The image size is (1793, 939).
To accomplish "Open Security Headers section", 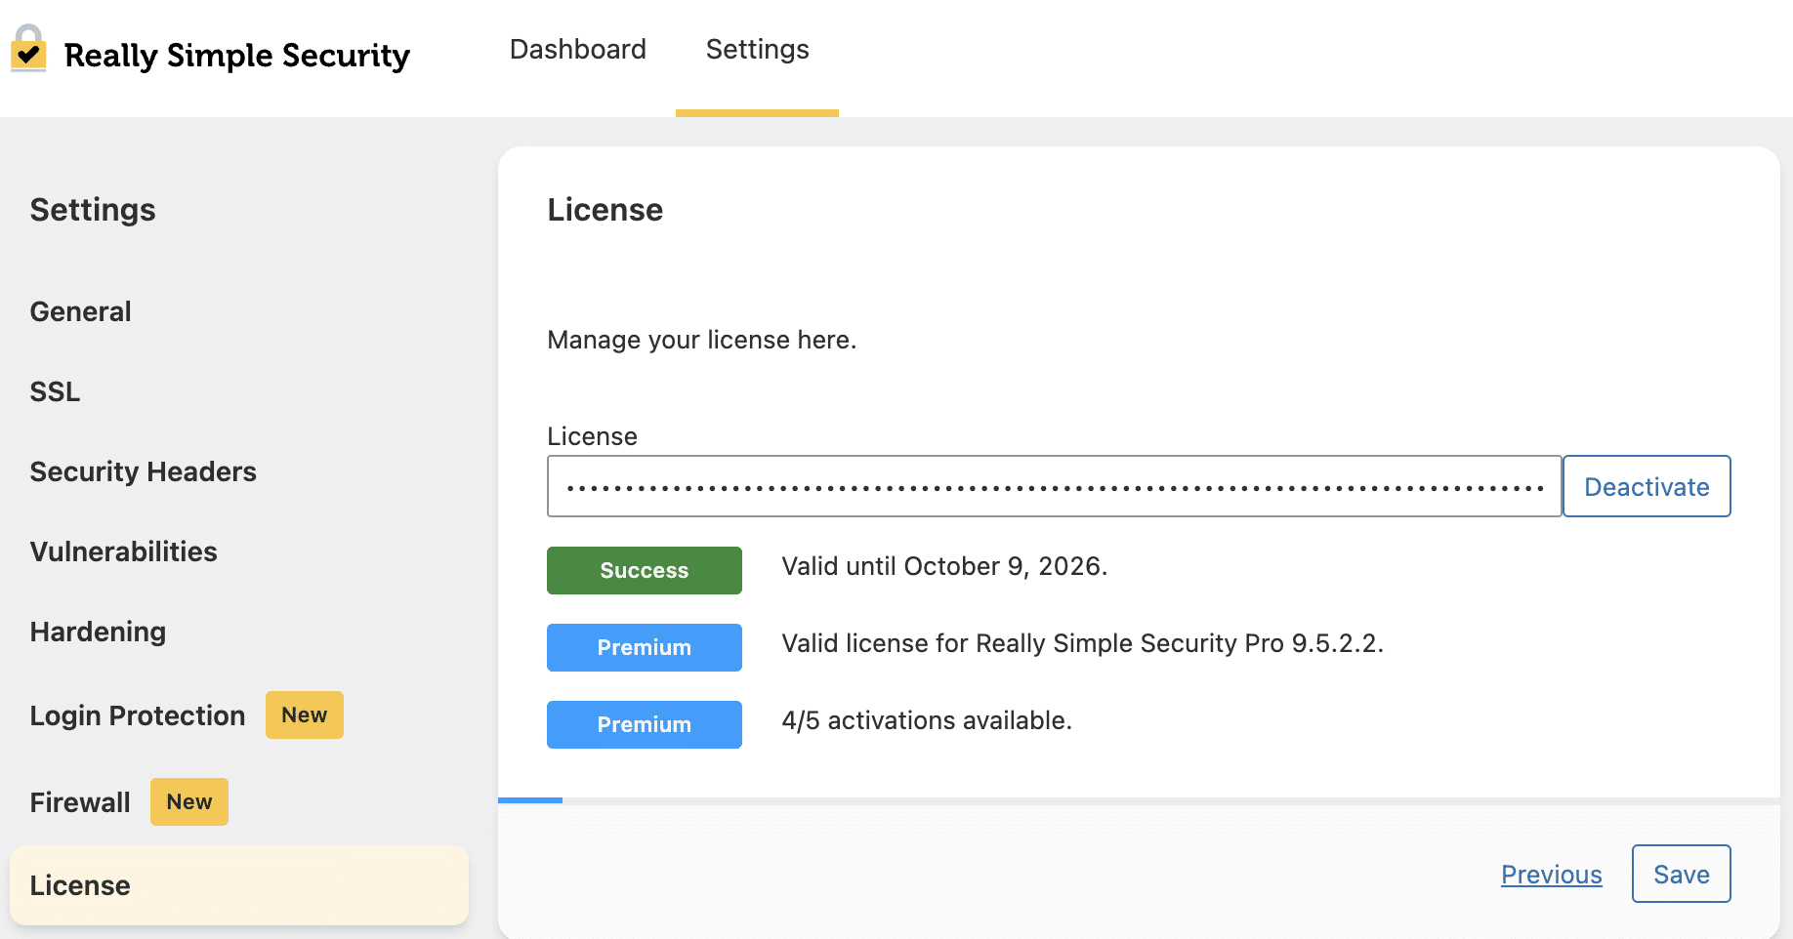I will [x=143, y=471].
